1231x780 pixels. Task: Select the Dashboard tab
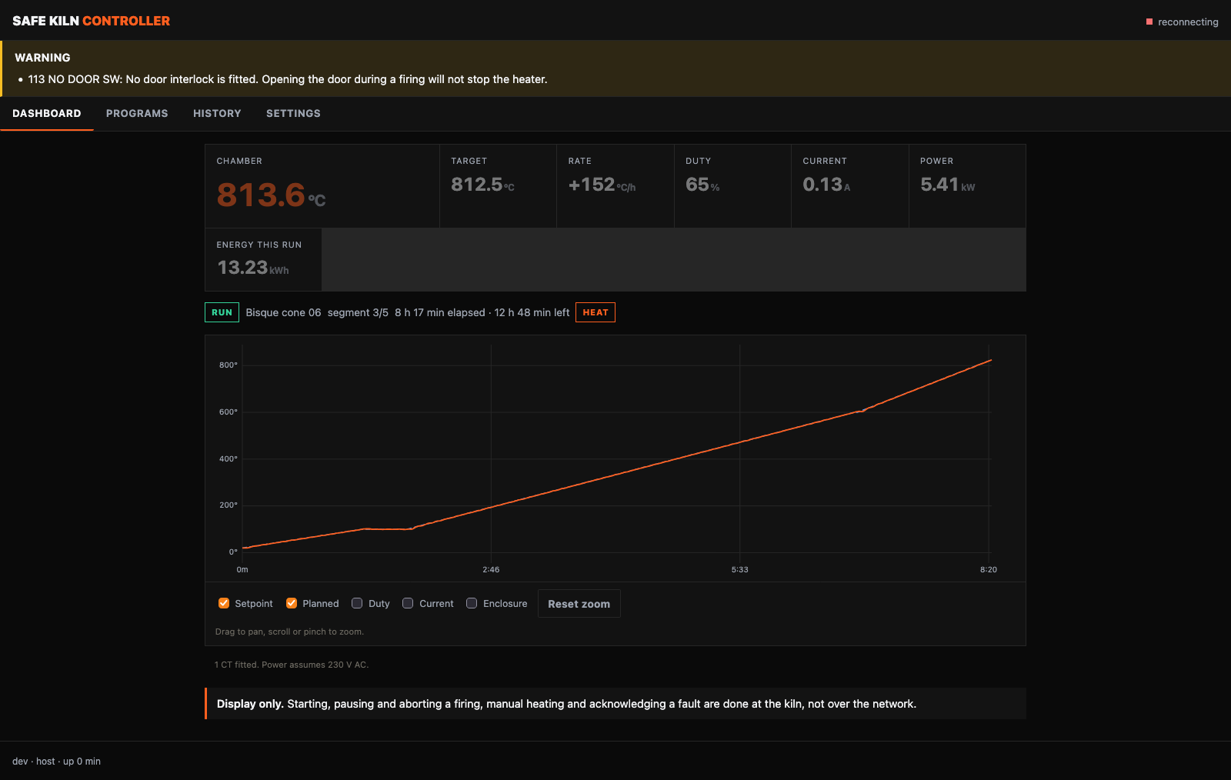(x=47, y=113)
